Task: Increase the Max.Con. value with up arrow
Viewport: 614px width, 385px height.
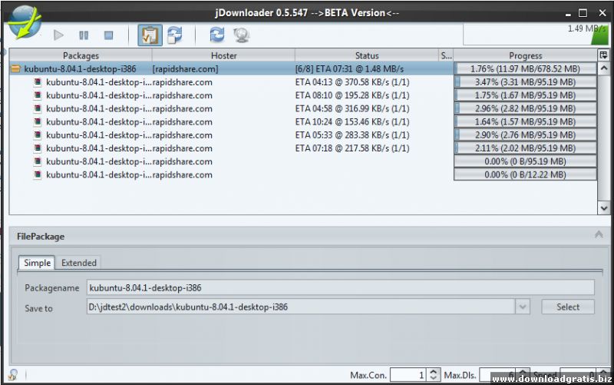Action: click(433, 372)
